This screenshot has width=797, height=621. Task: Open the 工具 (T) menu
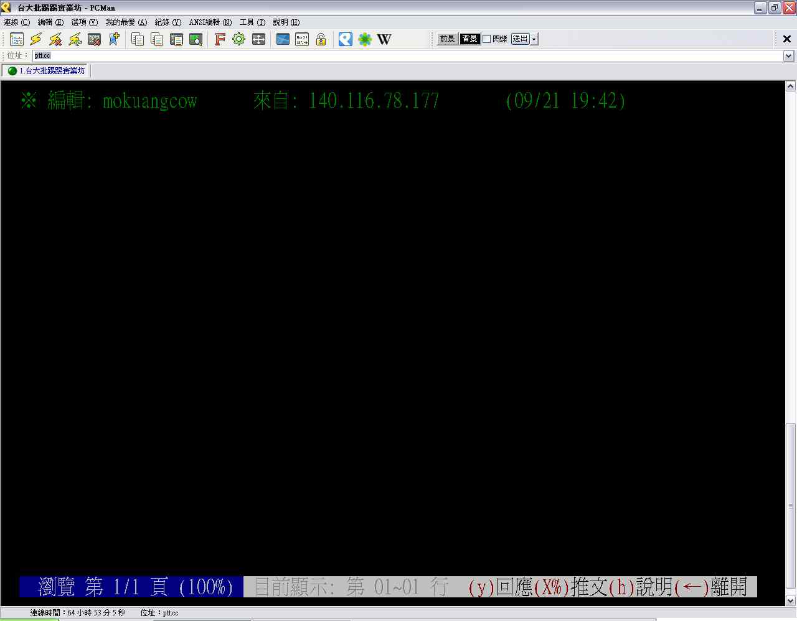[253, 22]
